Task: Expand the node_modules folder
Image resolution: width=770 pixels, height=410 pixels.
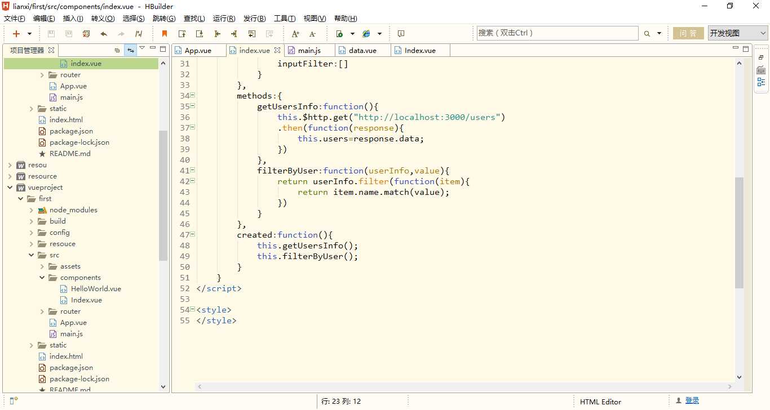Action: (x=32, y=210)
